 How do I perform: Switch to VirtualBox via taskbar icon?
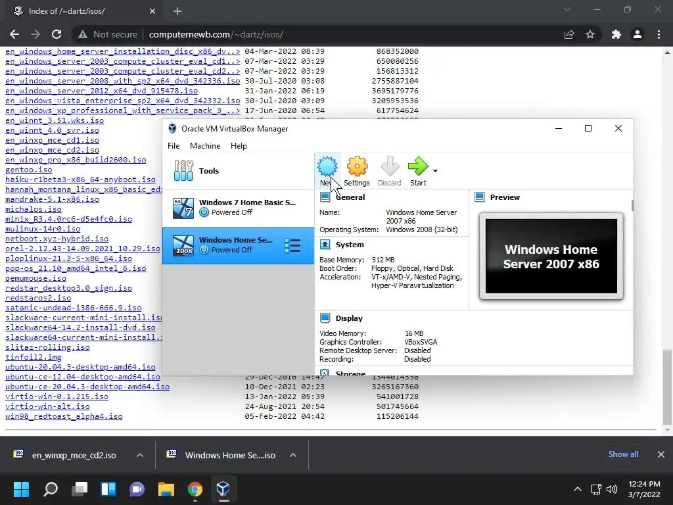pyautogui.click(x=223, y=489)
